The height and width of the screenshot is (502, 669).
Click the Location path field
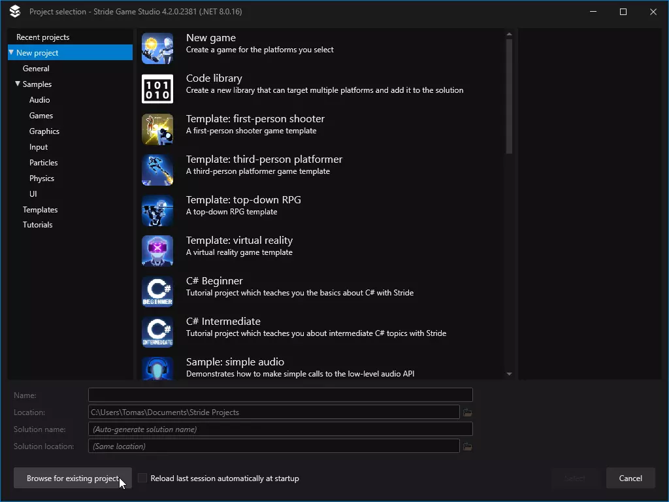tap(274, 412)
